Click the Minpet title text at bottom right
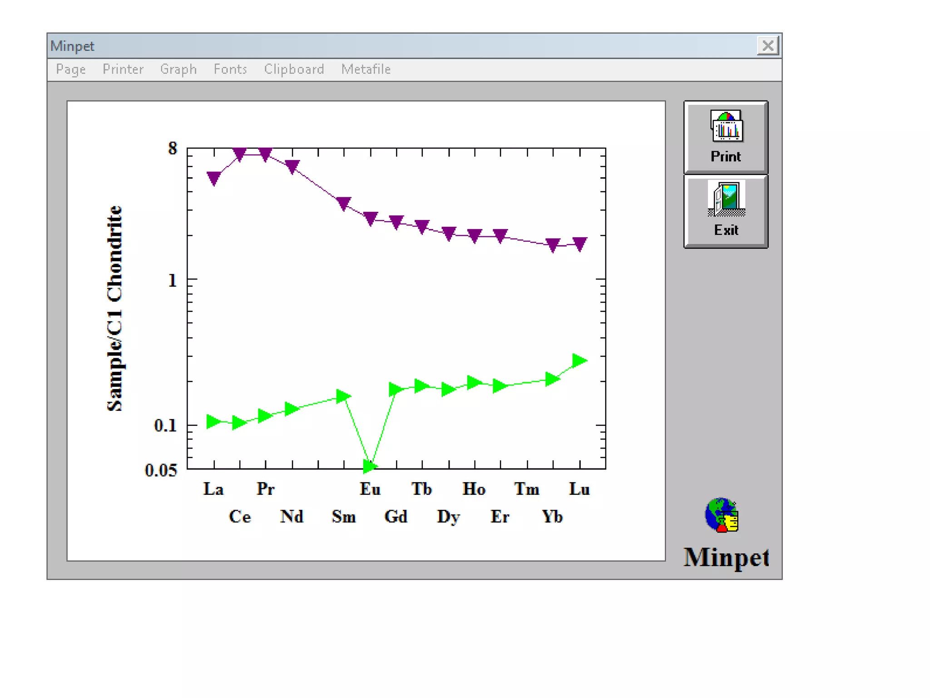This screenshot has height=698, width=930. 726,557
